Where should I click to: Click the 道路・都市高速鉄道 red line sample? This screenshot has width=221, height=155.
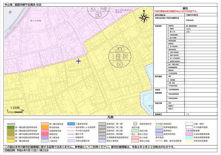(x=159, y=141)
